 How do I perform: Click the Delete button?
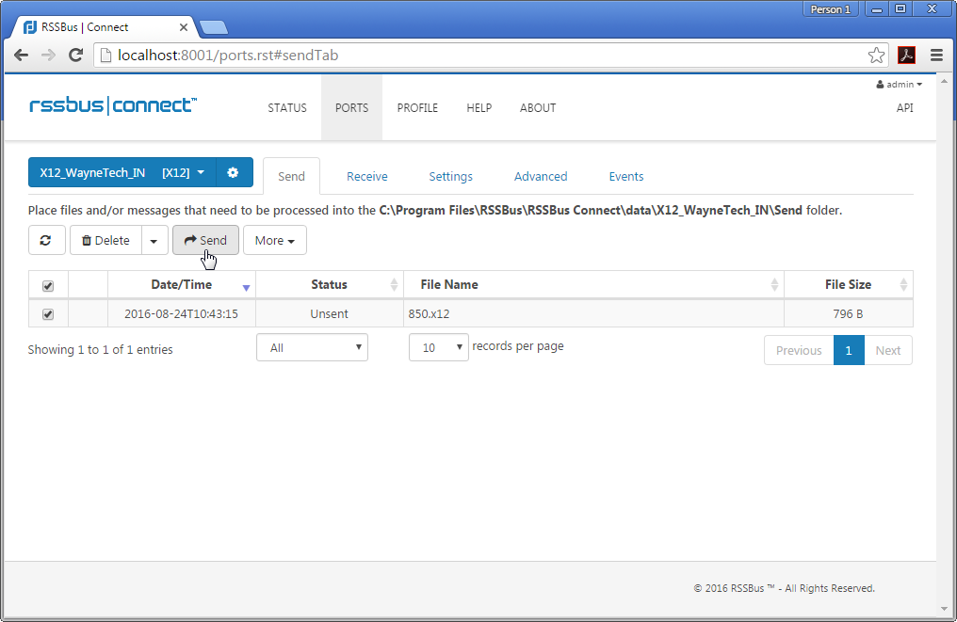tap(105, 241)
